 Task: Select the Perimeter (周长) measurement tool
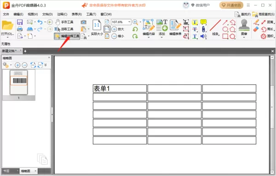point(268,29)
